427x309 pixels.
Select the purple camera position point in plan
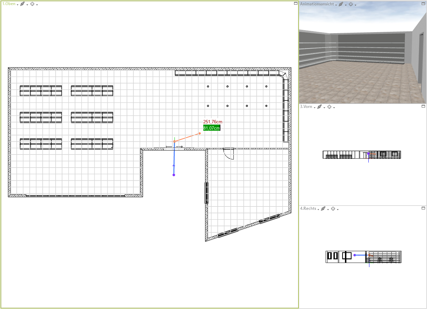(x=173, y=175)
